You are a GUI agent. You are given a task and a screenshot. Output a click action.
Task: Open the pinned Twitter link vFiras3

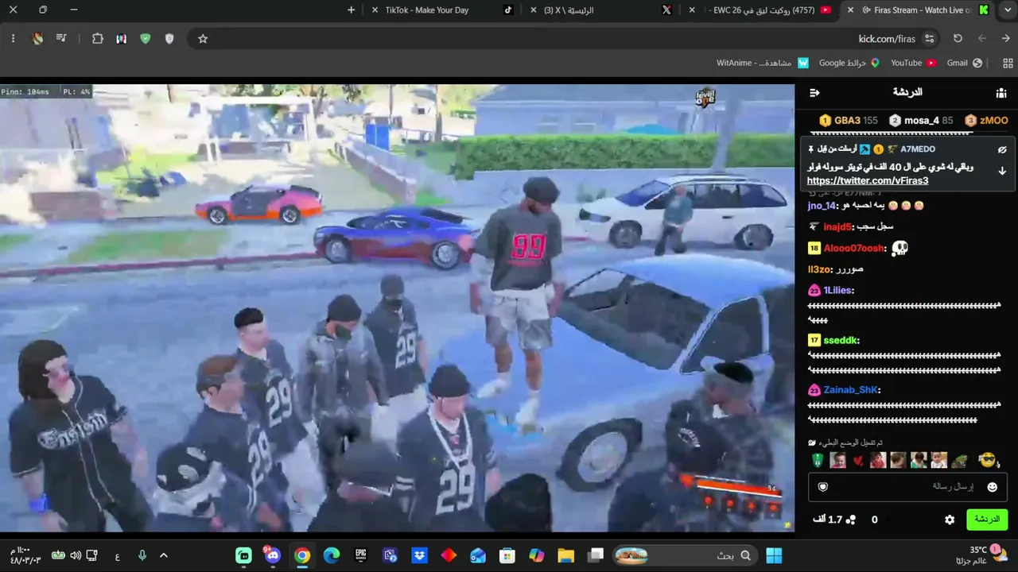coord(868,180)
